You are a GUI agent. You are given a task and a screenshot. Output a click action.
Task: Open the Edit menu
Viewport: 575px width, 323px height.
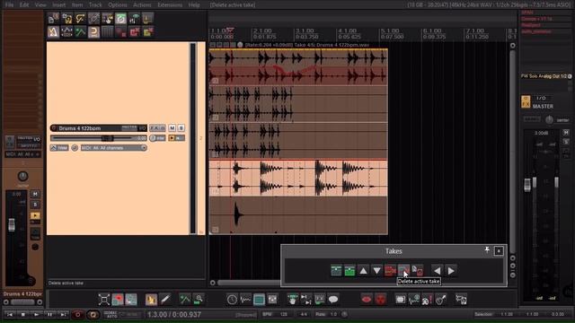(x=24, y=4)
